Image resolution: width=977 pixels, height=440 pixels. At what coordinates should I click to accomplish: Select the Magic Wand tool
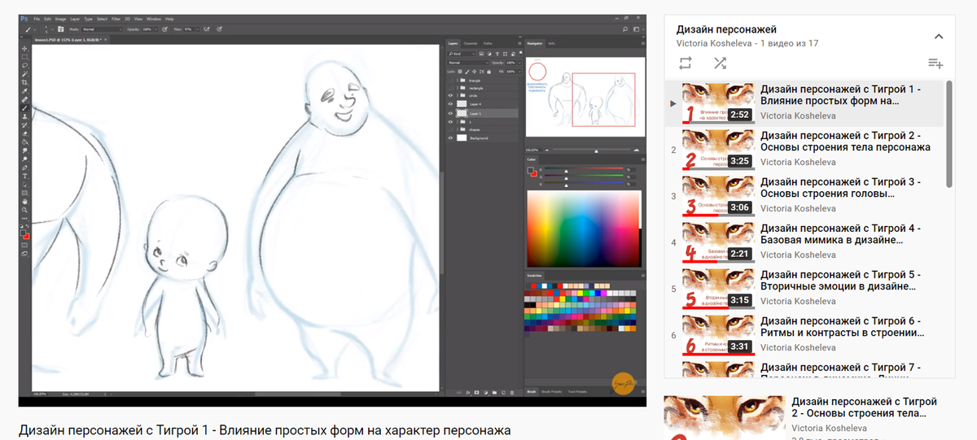(x=24, y=74)
